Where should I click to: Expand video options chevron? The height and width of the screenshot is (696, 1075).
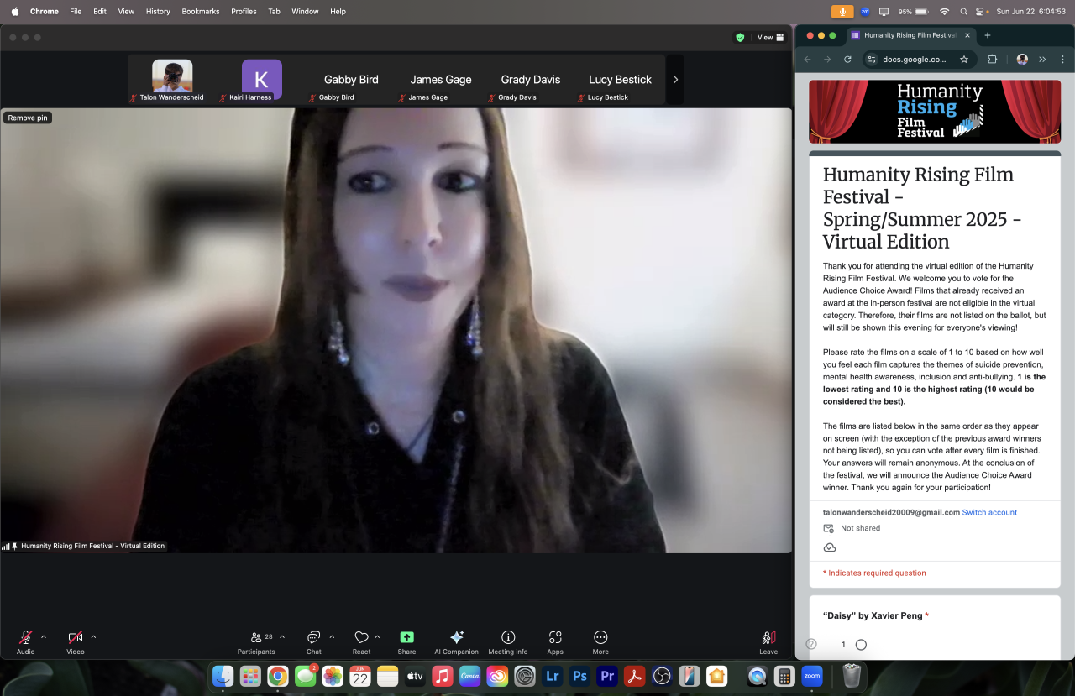tap(93, 636)
